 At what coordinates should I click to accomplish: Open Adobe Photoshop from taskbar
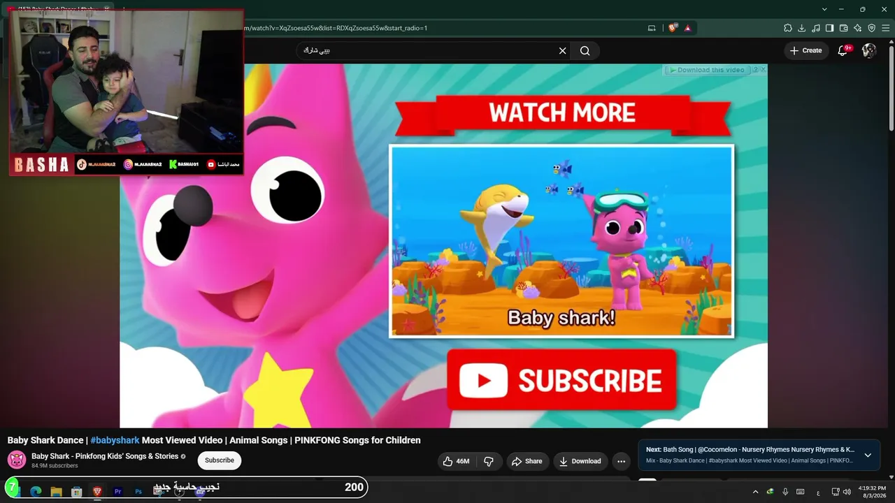(138, 492)
